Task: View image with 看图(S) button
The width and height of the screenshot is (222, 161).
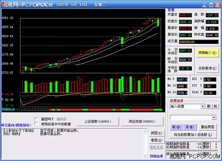Action: 157,140
